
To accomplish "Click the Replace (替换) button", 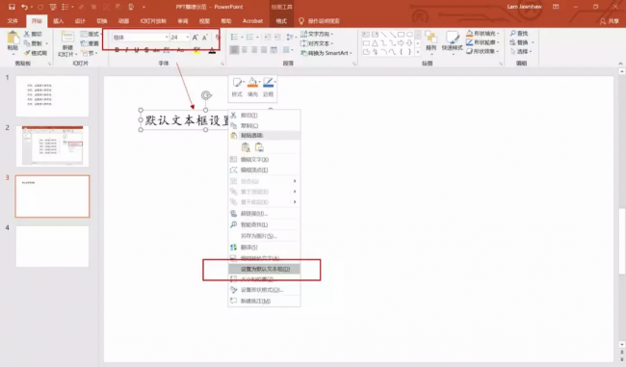I will click(521, 42).
